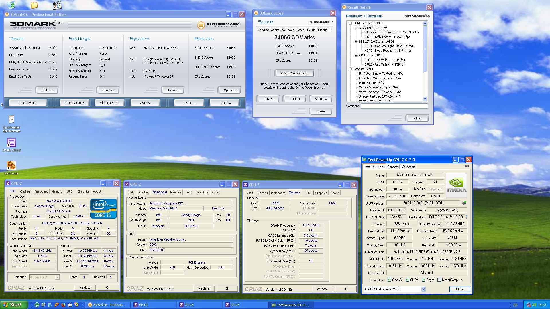550x309 pixels.
Task: Click Intel Core i5 logo in CPU-Z
Action: [103, 209]
